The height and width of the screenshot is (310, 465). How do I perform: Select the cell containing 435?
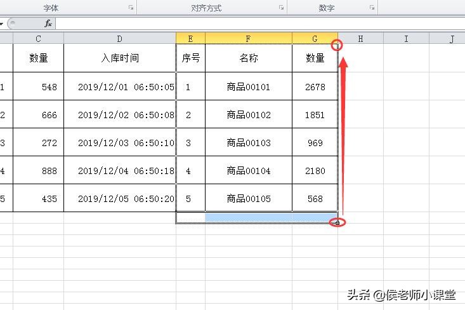tap(38, 198)
